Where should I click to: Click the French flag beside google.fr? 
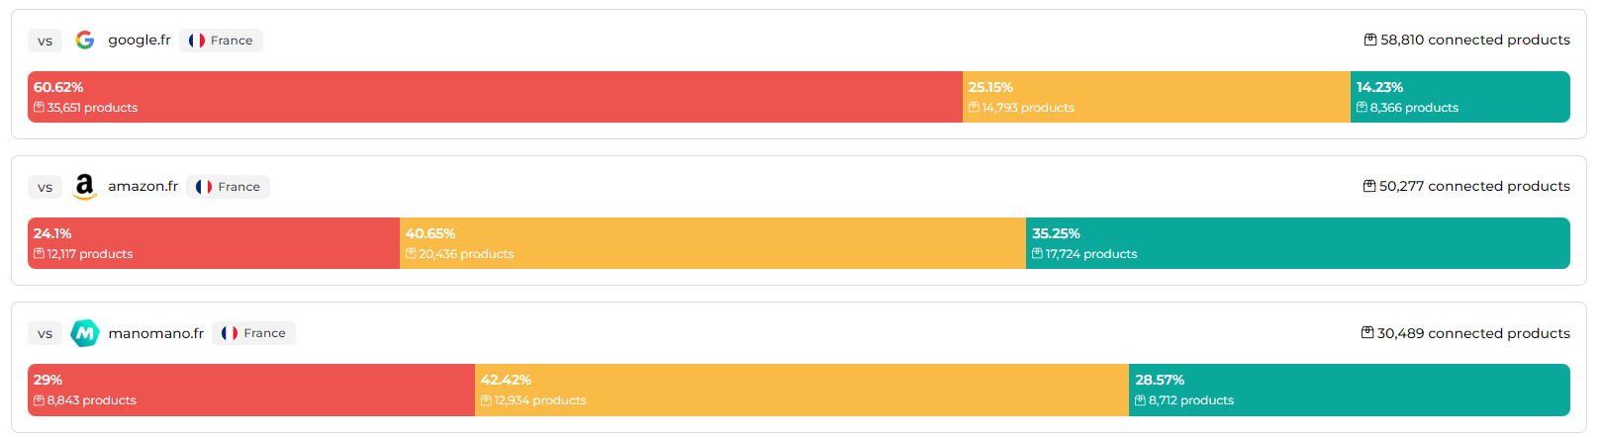[197, 41]
